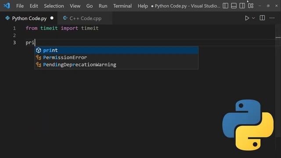Open the Selection menu
Viewport: 281px width, 158px height.
point(54,6)
